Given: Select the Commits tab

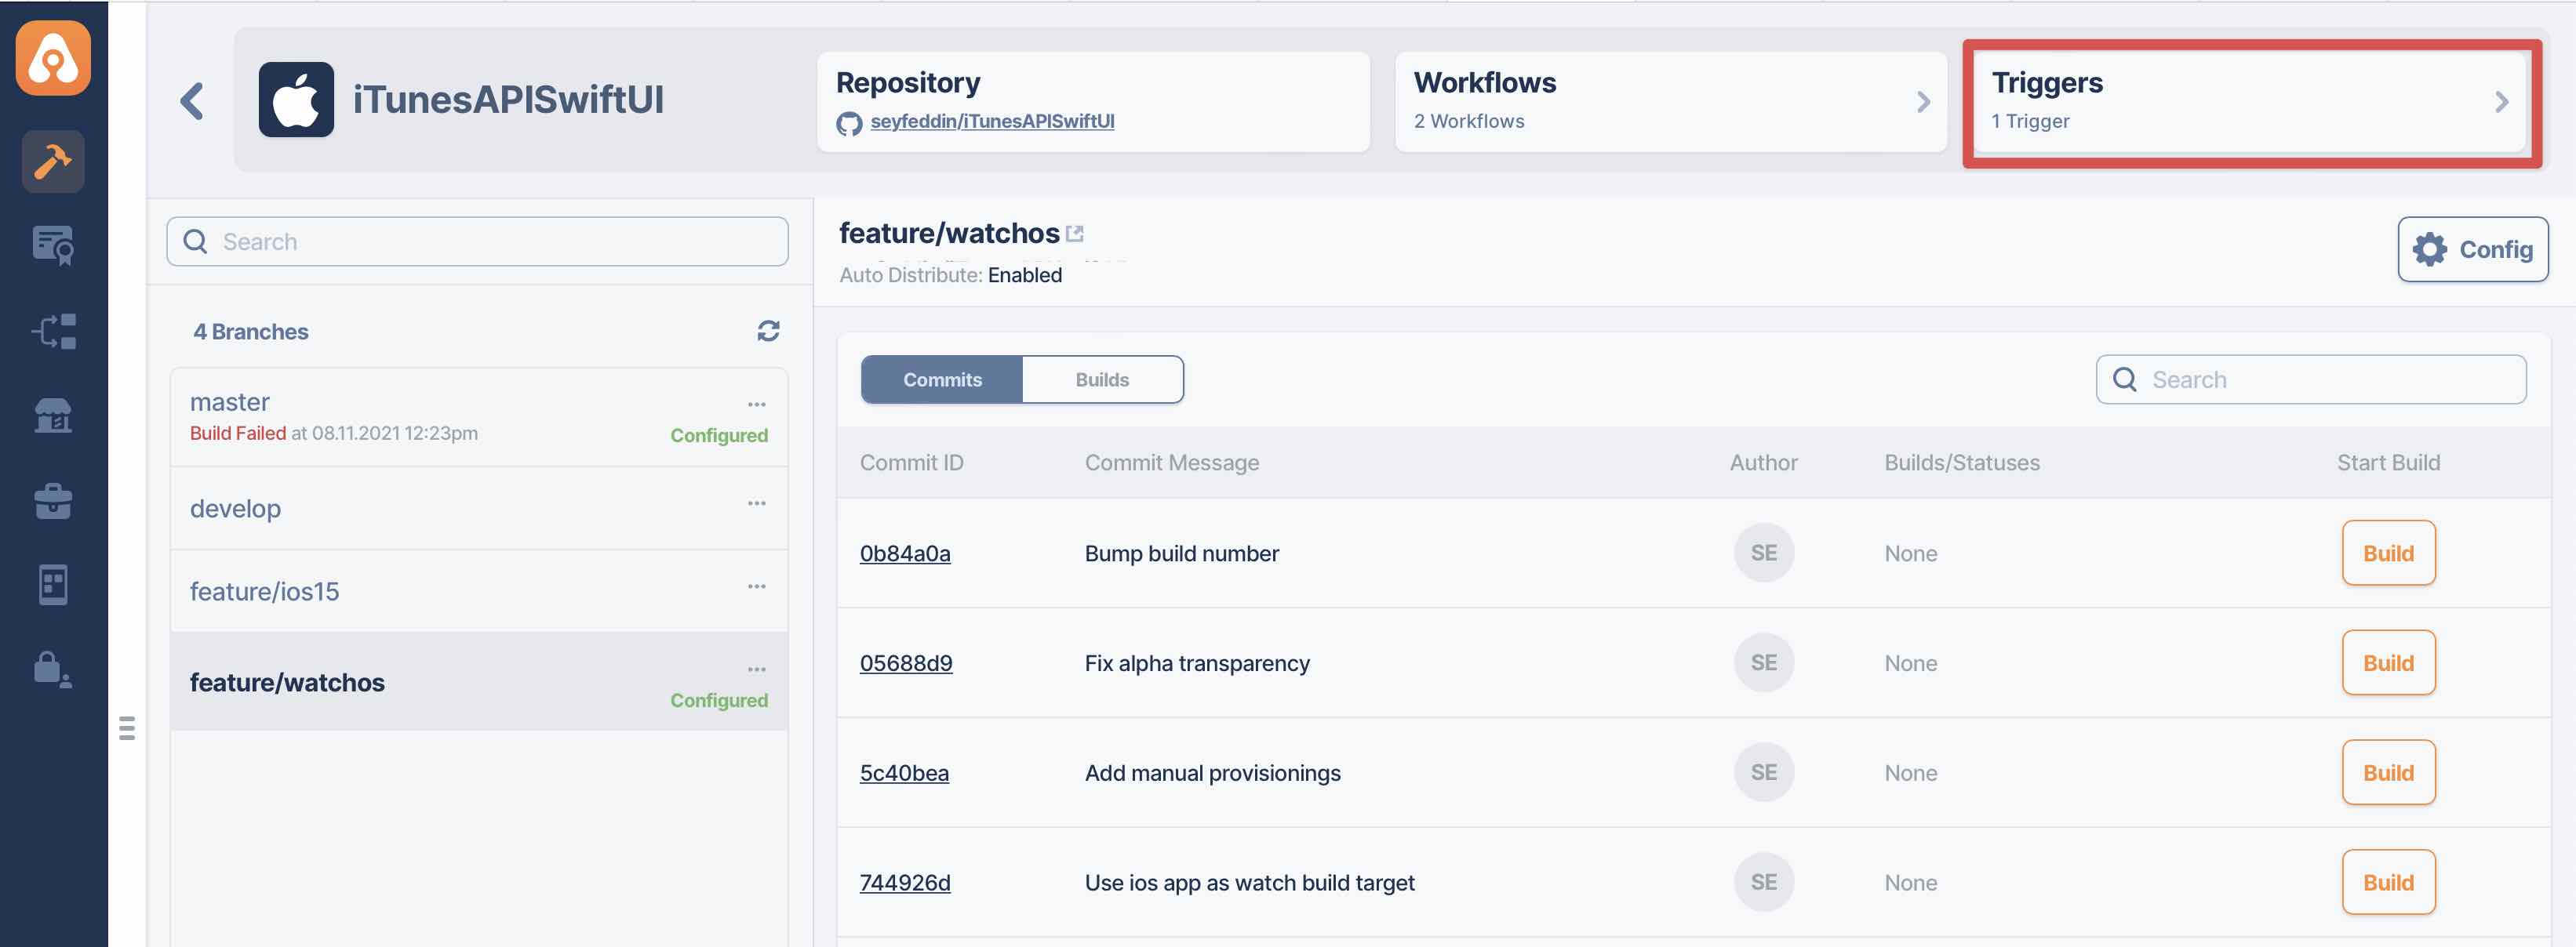Looking at the screenshot, I should click(x=941, y=379).
